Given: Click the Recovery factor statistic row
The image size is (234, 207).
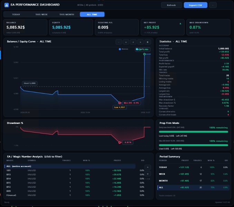Looking at the screenshot, I should coord(194,106).
